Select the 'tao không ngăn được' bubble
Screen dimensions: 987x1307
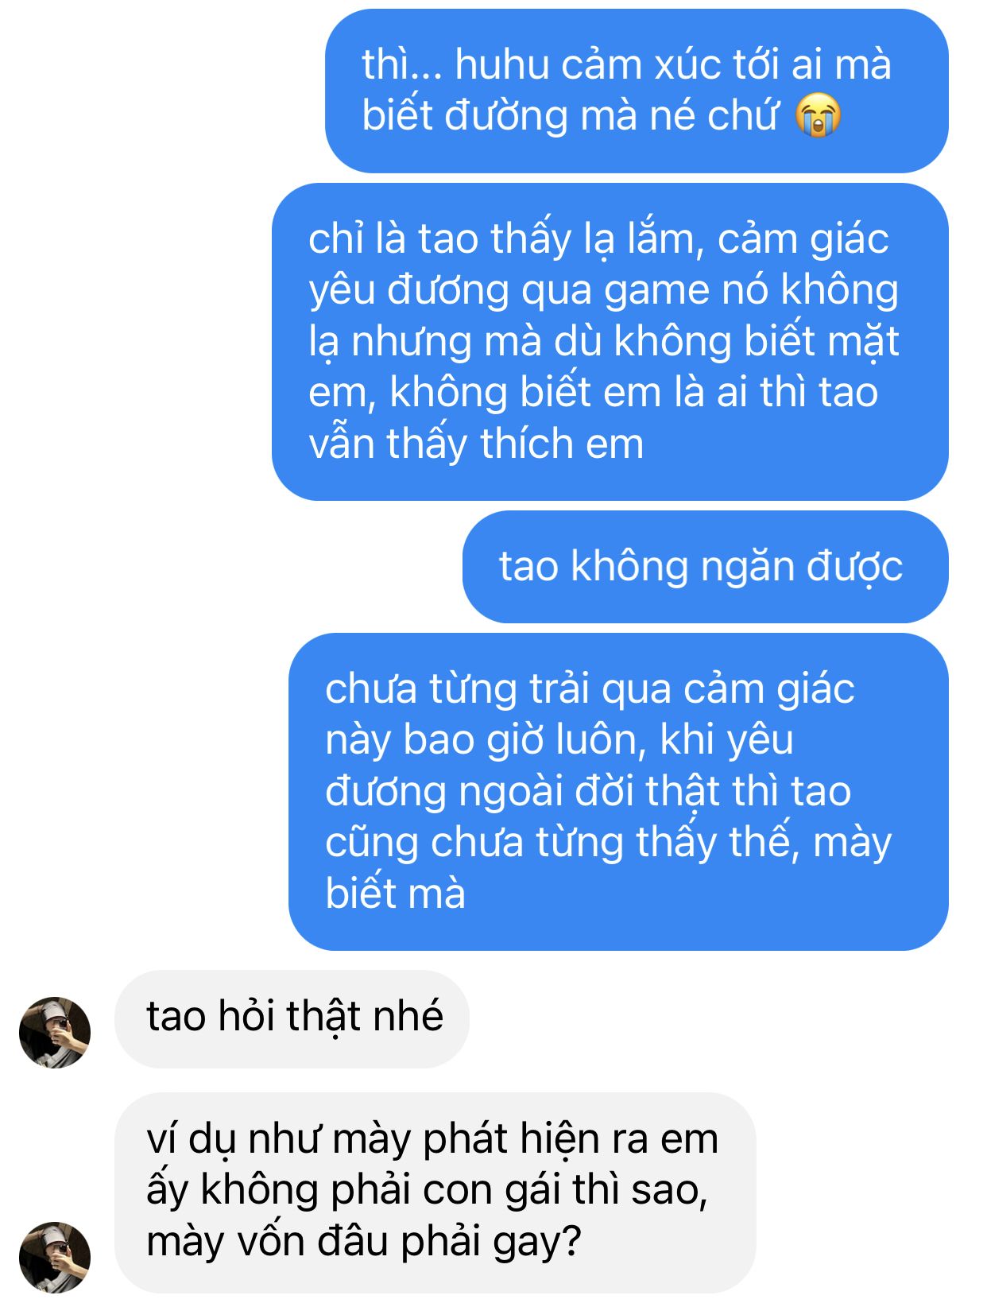point(705,567)
